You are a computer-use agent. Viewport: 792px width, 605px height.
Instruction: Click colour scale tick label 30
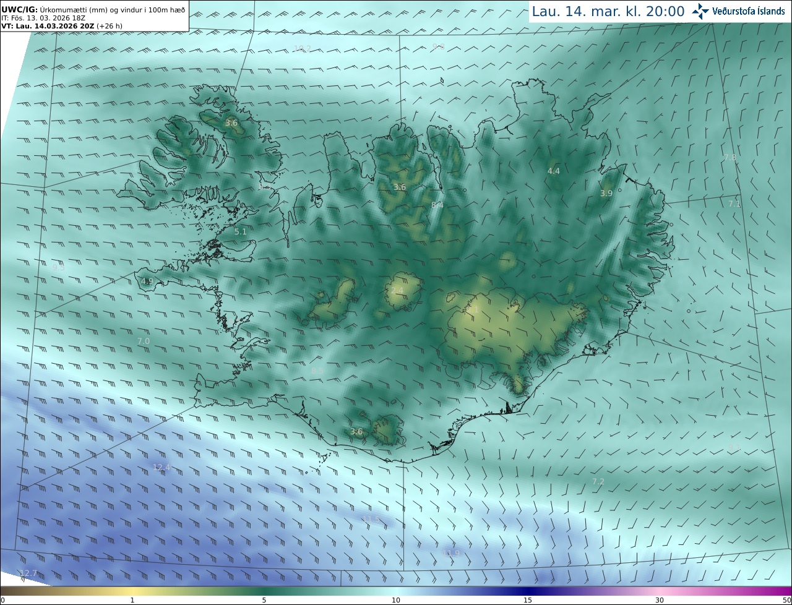pyautogui.click(x=660, y=600)
